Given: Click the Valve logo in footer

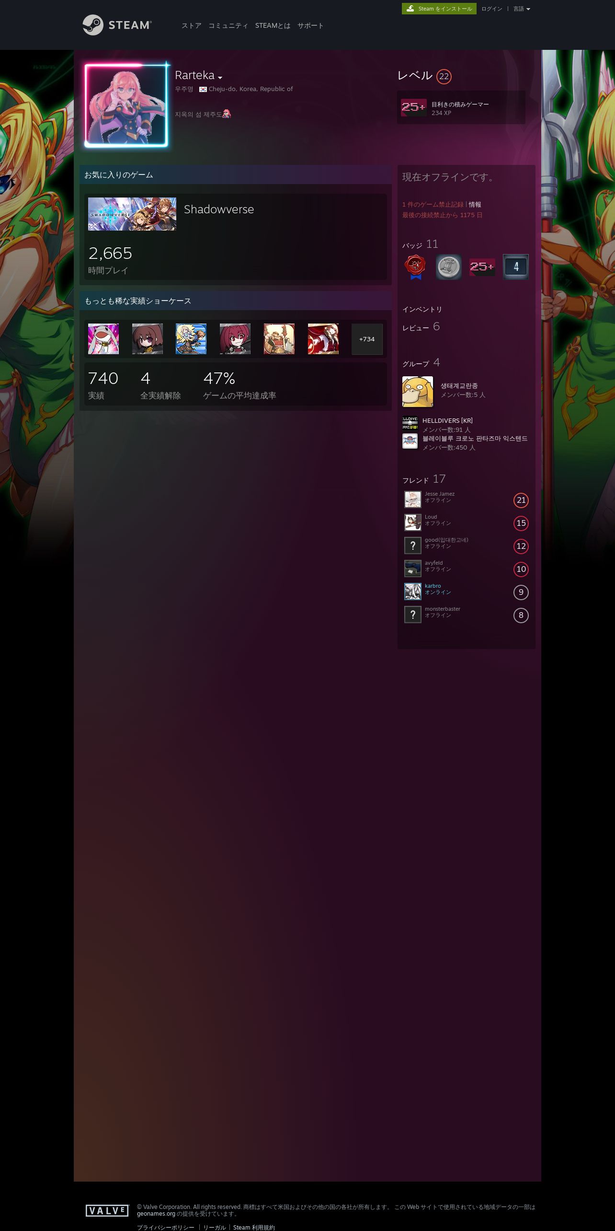Looking at the screenshot, I should click(107, 1210).
